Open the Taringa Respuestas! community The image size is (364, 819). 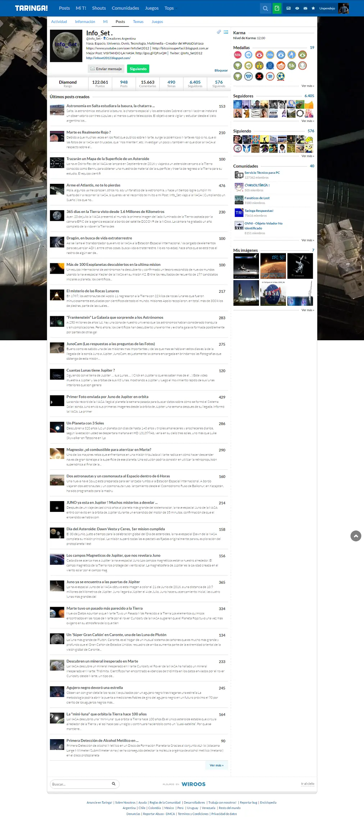[259, 211]
